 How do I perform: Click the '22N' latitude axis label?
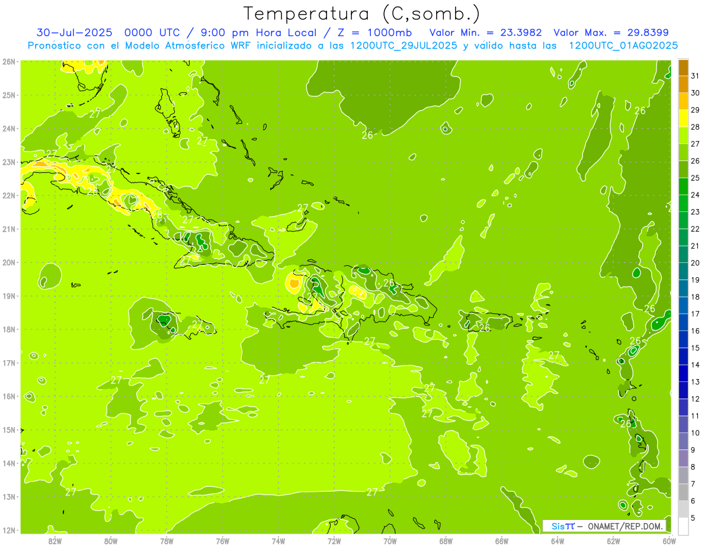tap(8, 195)
